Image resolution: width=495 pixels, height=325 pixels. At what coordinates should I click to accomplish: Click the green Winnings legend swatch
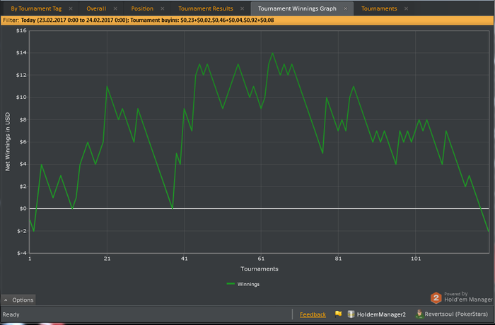[231, 284]
